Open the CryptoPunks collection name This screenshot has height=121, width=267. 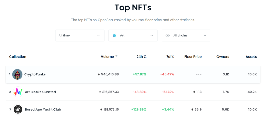tap(35, 74)
